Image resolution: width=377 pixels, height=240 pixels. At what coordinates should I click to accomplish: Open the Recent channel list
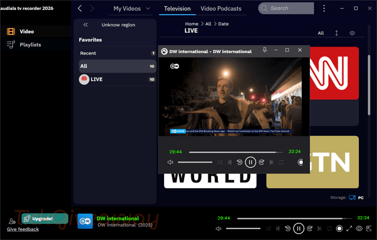pyautogui.click(x=118, y=53)
